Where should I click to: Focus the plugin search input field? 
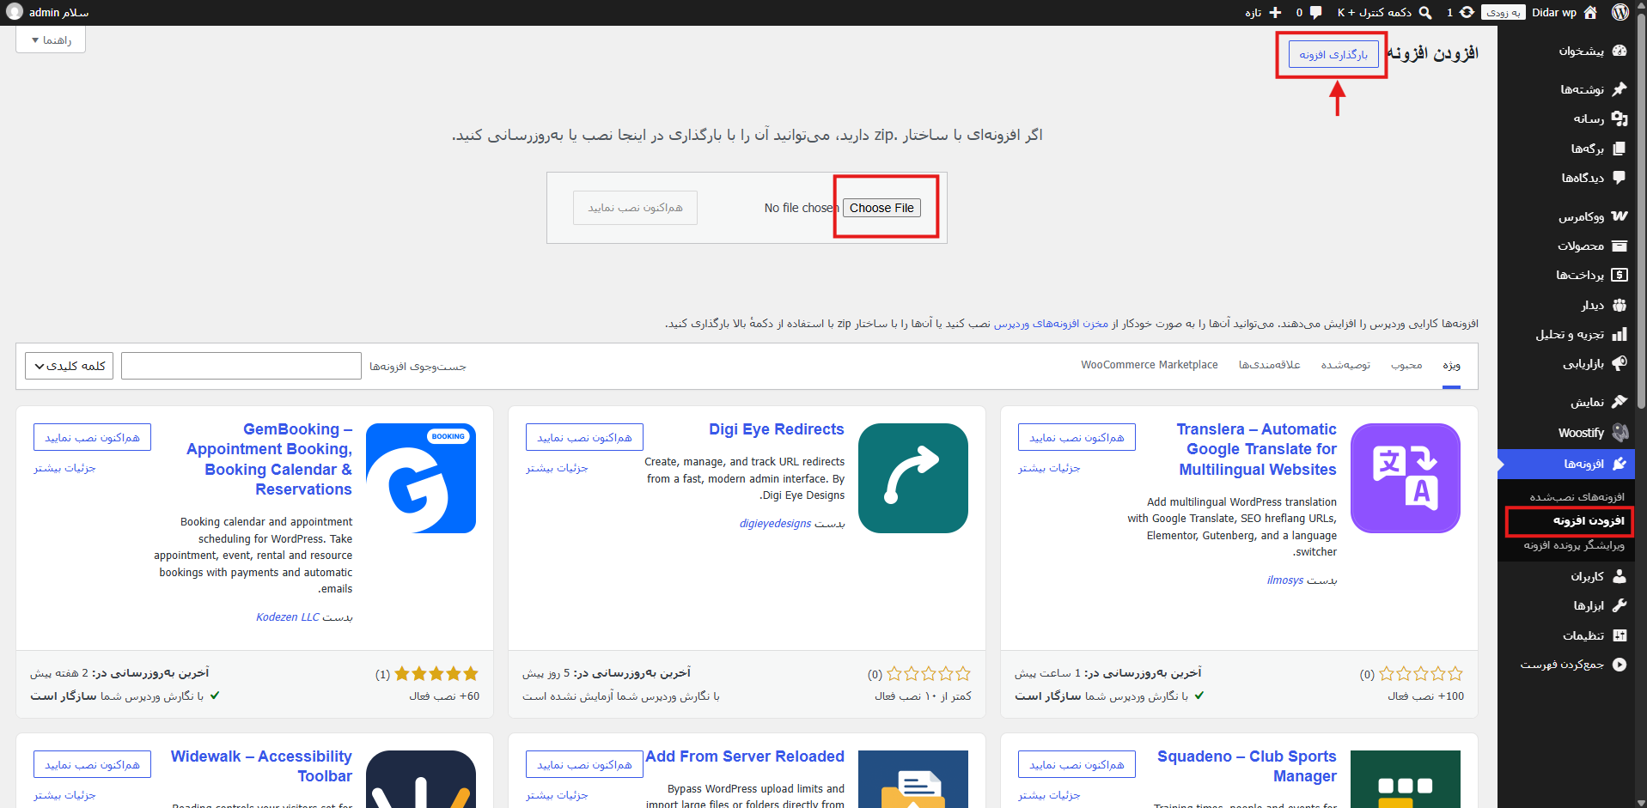[x=241, y=366]
